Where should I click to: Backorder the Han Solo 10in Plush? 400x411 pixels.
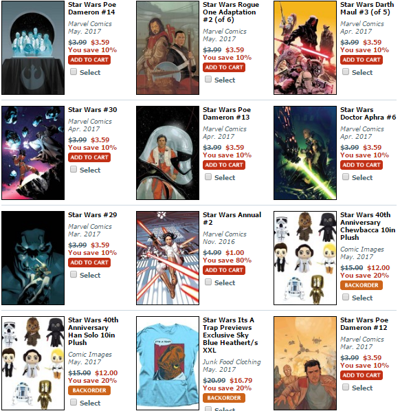click(x=89, y=390)
